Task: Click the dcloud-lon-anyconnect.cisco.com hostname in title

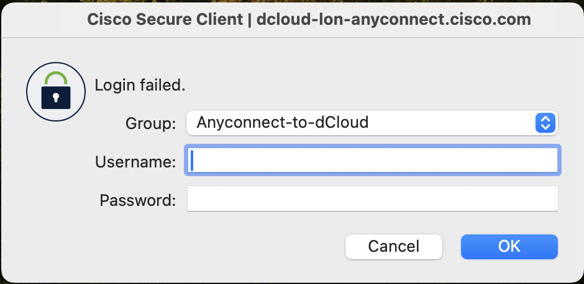Action: click(394, 20)
